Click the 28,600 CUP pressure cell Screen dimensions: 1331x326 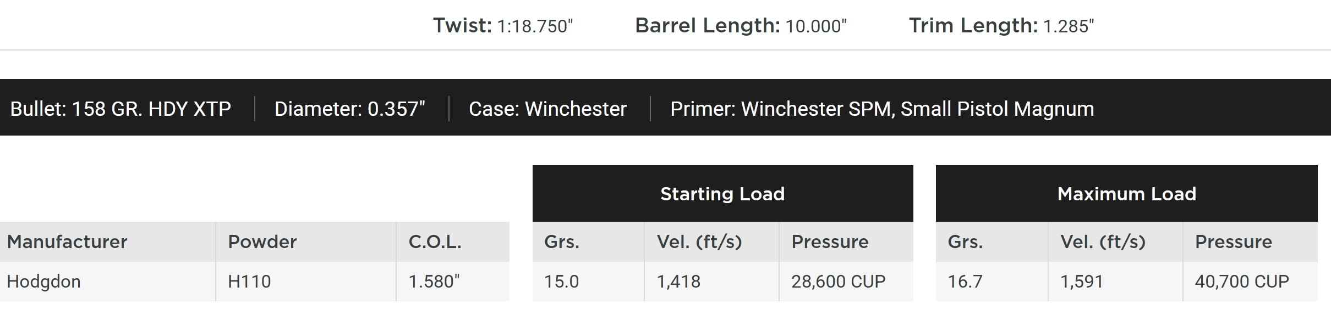point(838,282)
